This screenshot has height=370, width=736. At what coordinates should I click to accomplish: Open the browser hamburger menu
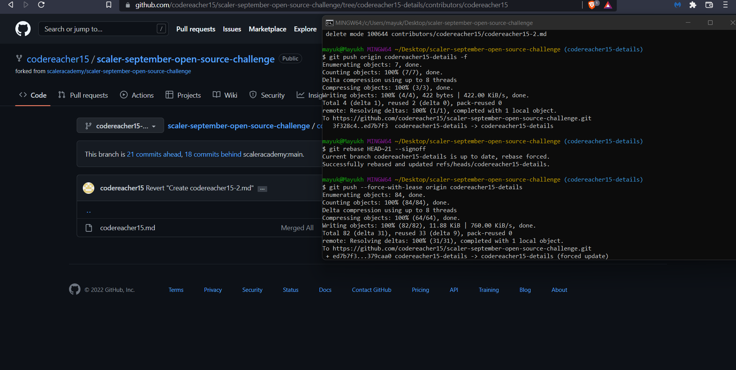[726, 5]
